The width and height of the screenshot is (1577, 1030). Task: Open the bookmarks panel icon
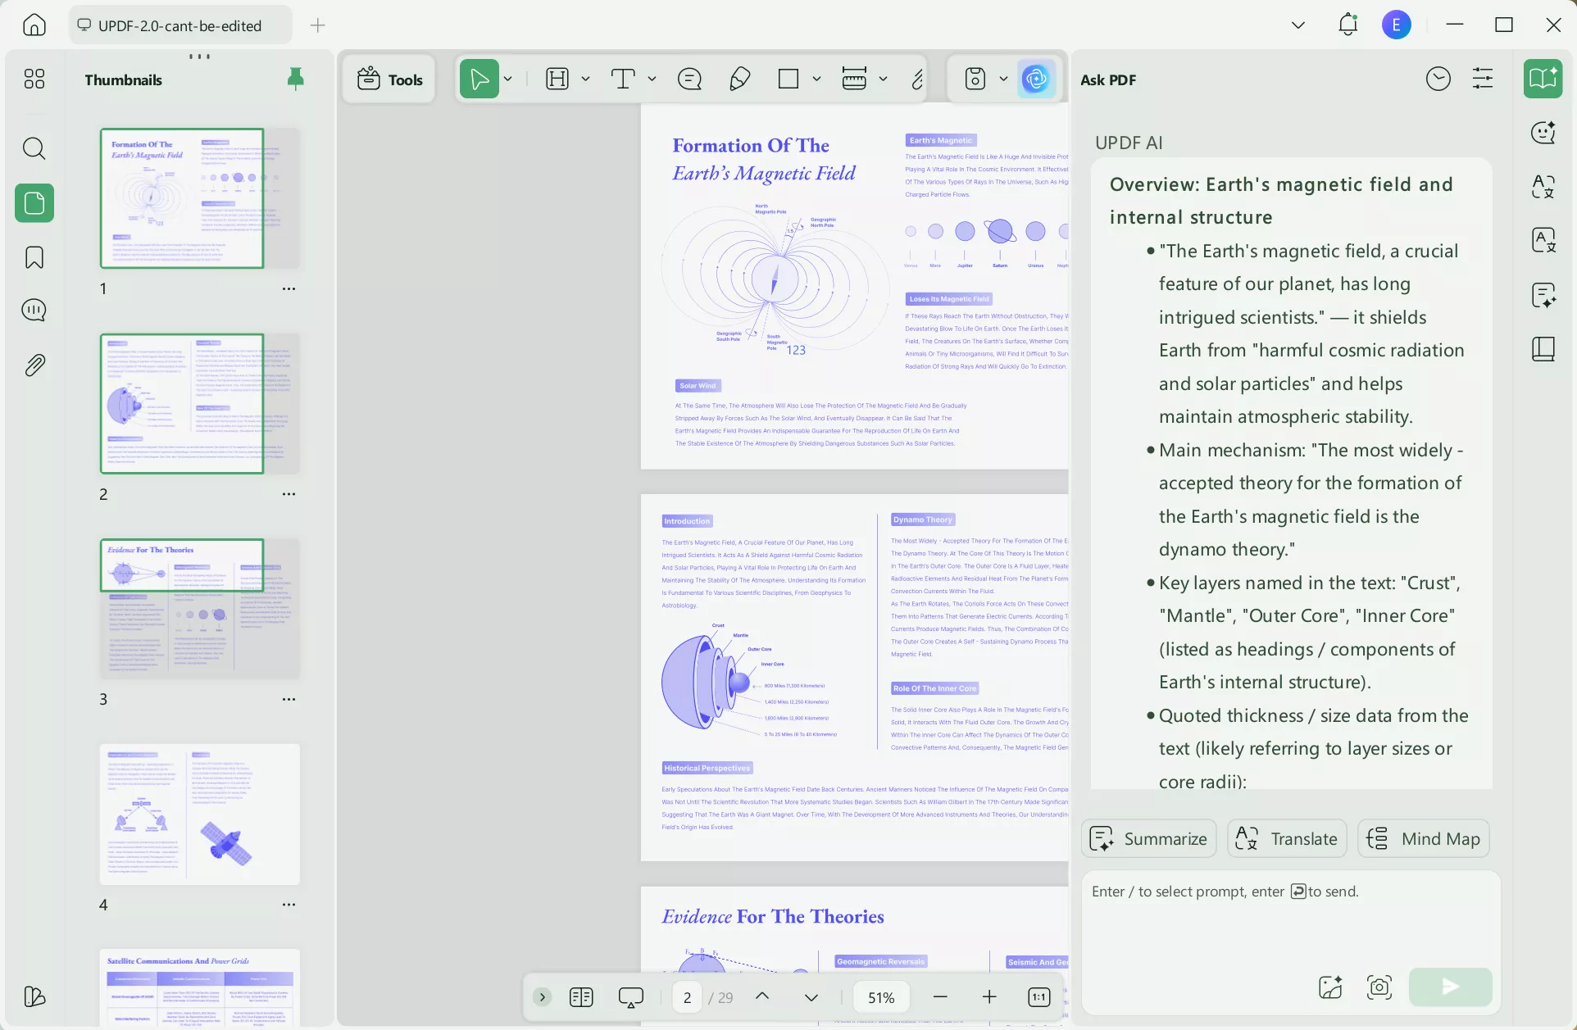click(x=34, y=257)
